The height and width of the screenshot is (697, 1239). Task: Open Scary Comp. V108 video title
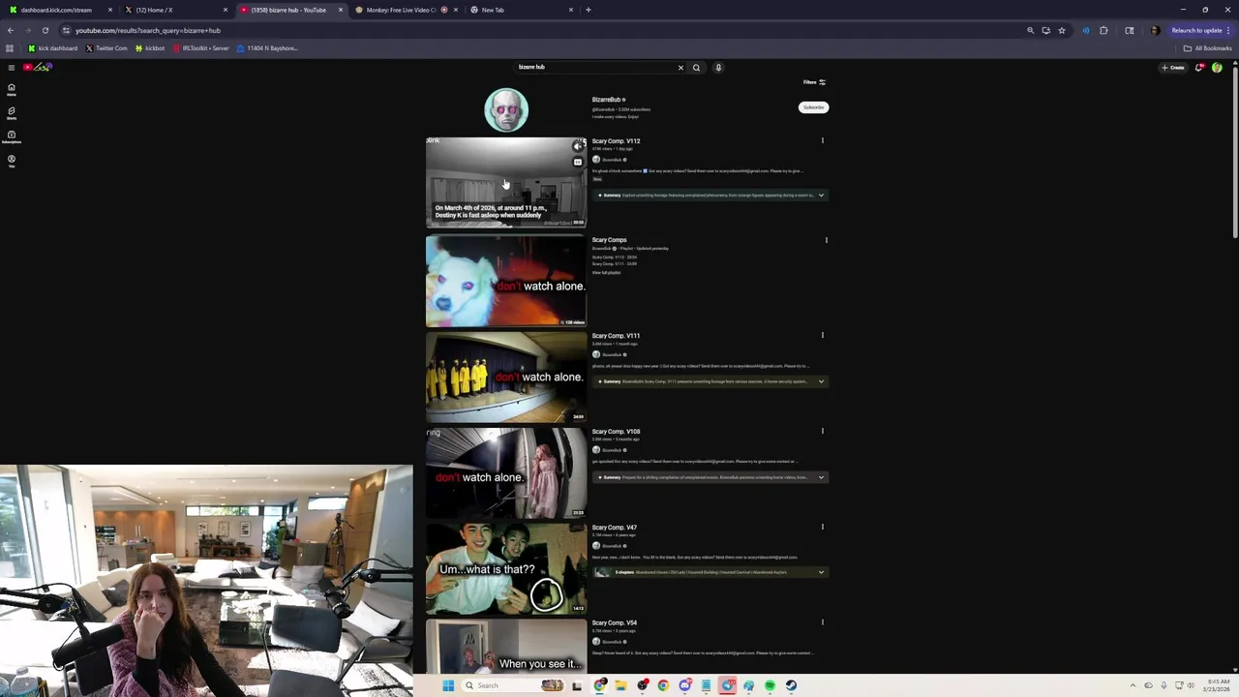(x=616, y=432)
